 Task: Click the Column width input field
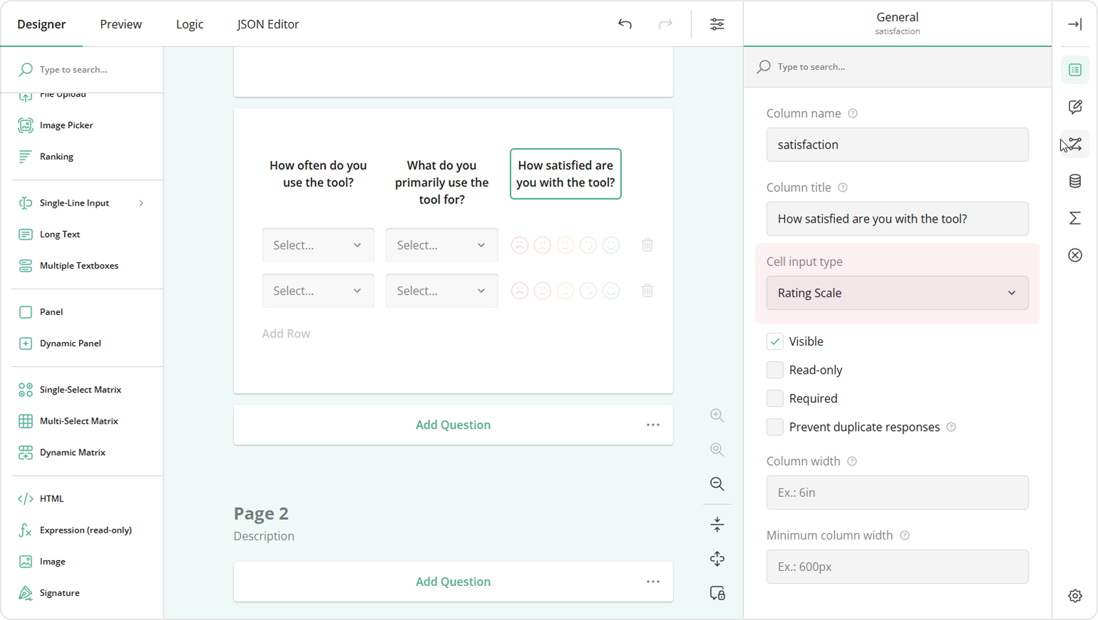click(897, 493)
